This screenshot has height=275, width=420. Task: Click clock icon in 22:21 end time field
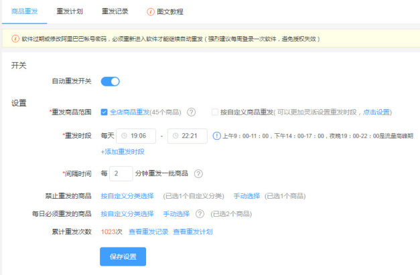point(176,136)
